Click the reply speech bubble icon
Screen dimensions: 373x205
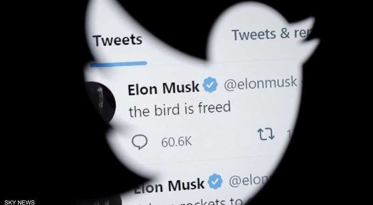point(139,142)
